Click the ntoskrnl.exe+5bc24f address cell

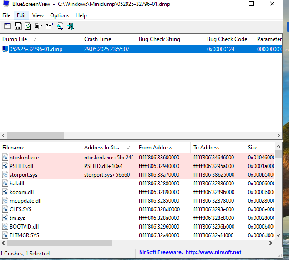click(x=108, y=157)
